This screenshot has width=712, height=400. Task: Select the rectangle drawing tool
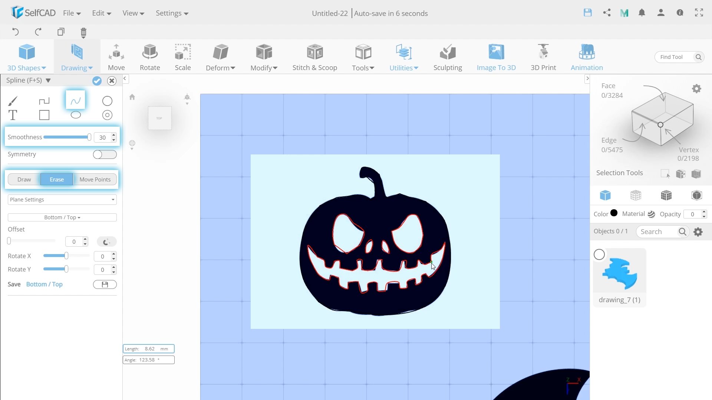coord(44,115)
